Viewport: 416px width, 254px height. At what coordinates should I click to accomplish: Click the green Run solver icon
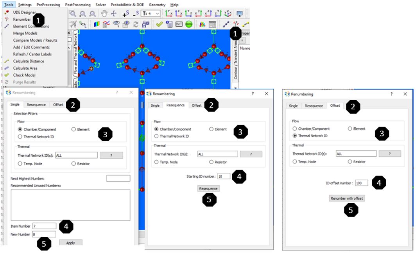pos(189,24)
